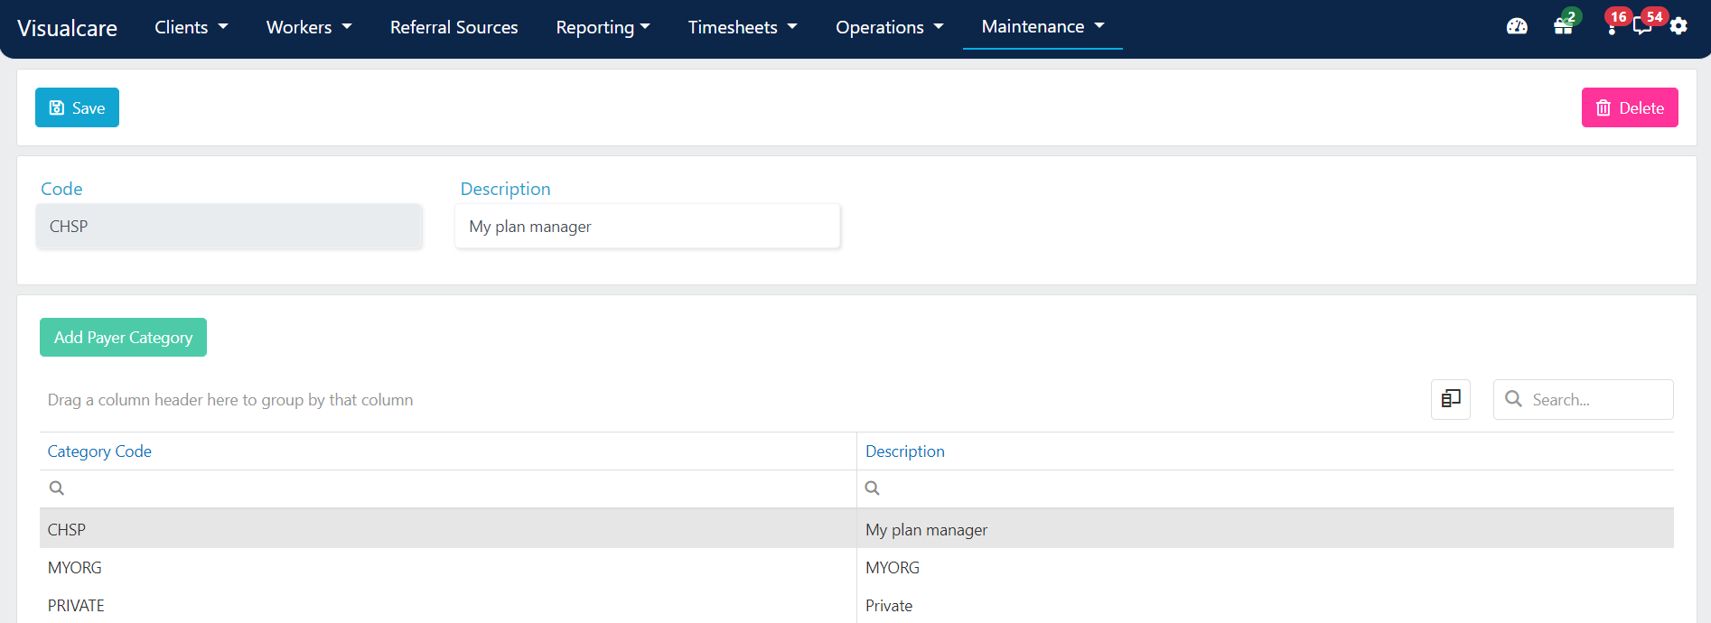Screen dimensions: 1711x623
Task: Click the grid Search box
Action: (1583, 399)
